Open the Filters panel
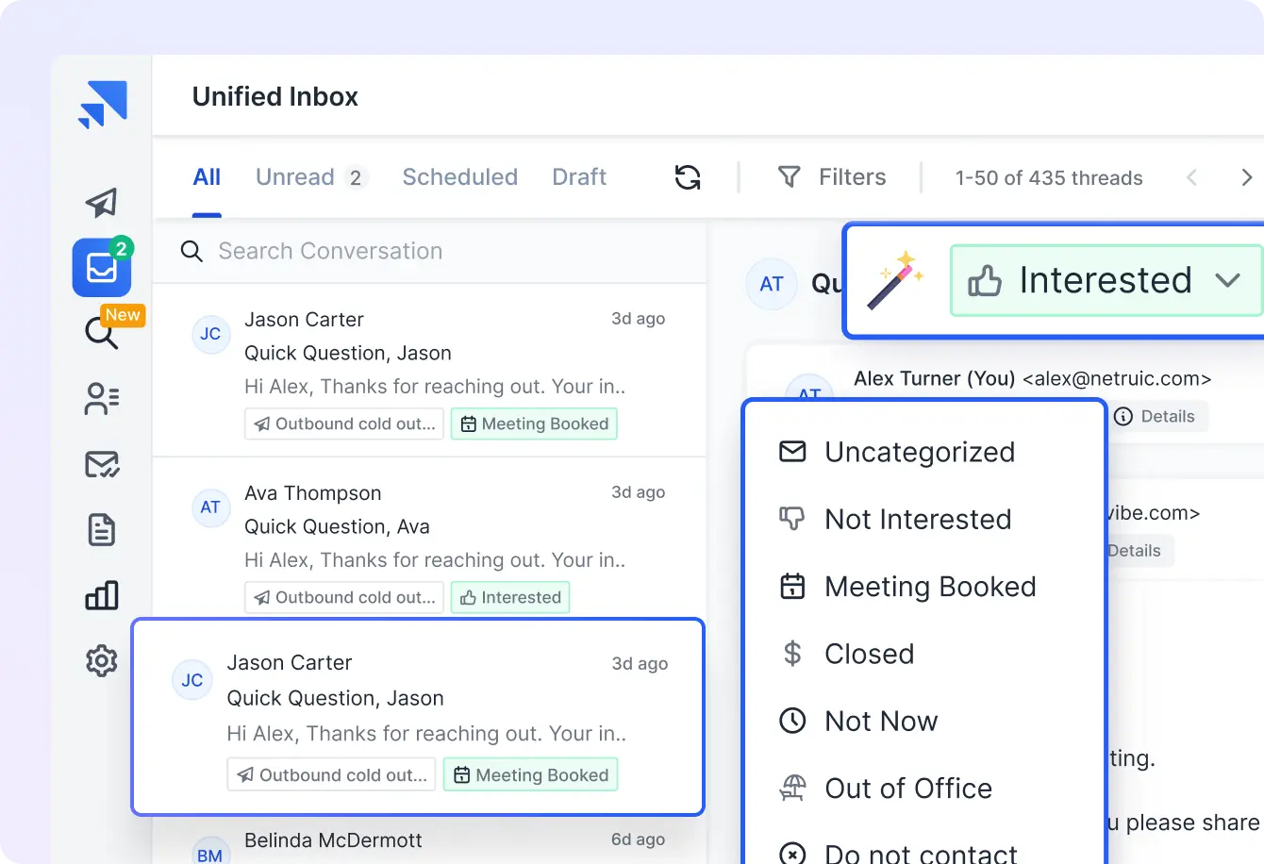 coord(834,176)
